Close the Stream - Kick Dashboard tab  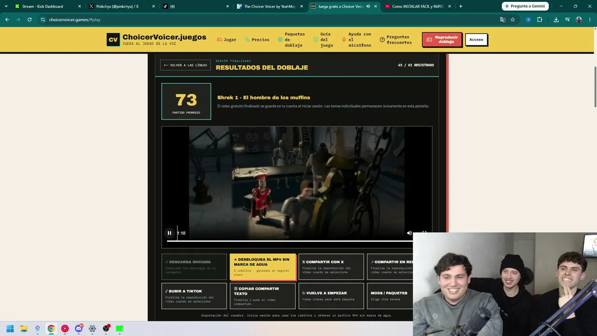tap(79, 7)
